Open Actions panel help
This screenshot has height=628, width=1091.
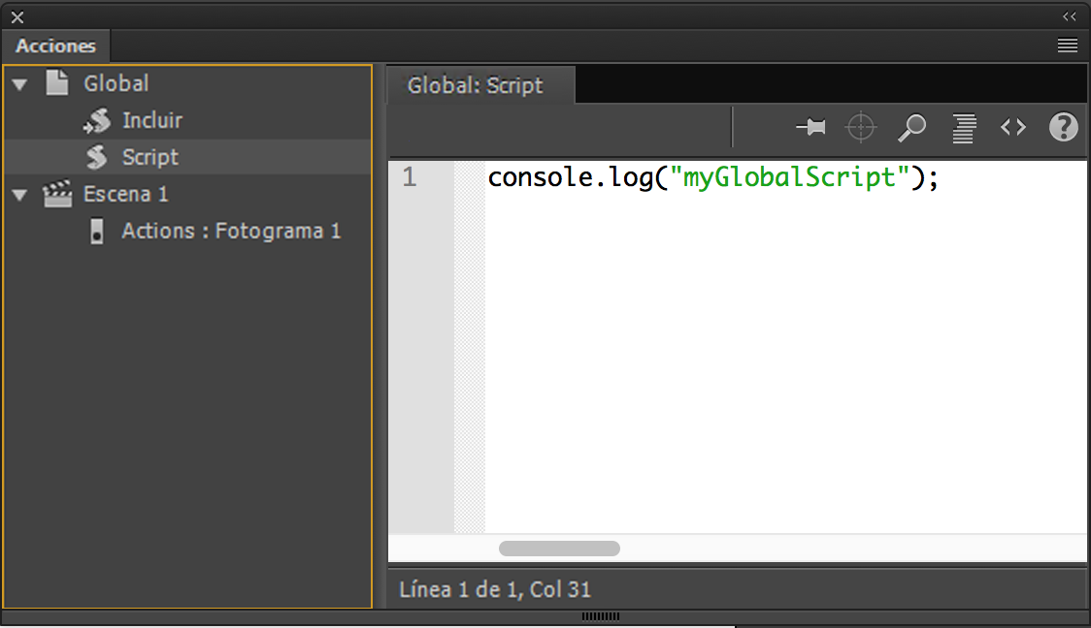pyautogui.click(x=1063, y=127)
